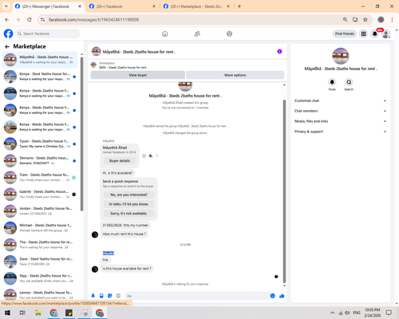The image size is (399, 319).
Task: Click the View buyer button
Action: [x=138, y=75]
